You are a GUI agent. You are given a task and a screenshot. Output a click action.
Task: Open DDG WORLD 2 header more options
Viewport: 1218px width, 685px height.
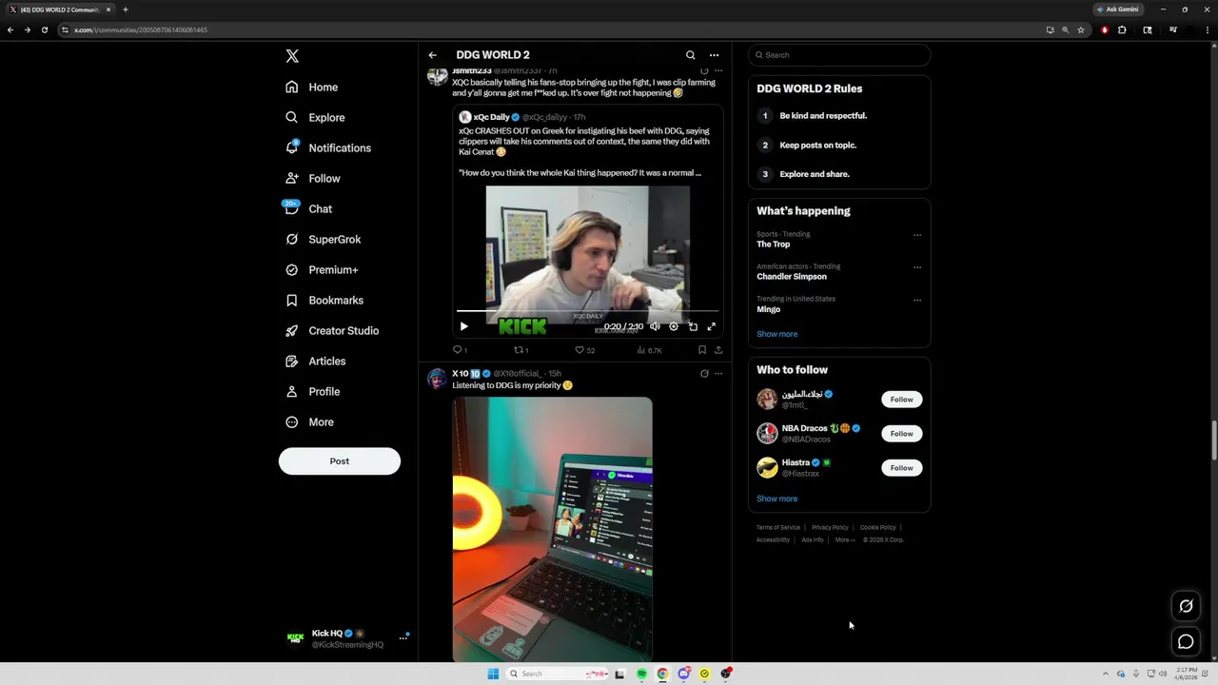click(714, 55)
